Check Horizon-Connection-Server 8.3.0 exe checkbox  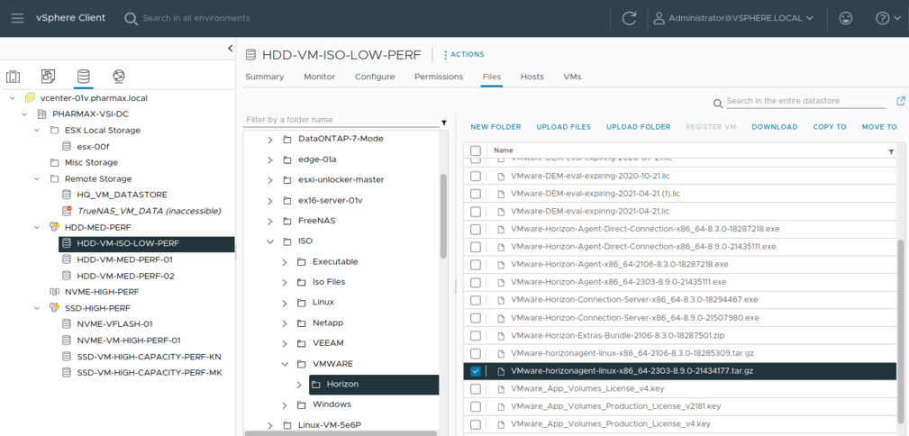476,300
